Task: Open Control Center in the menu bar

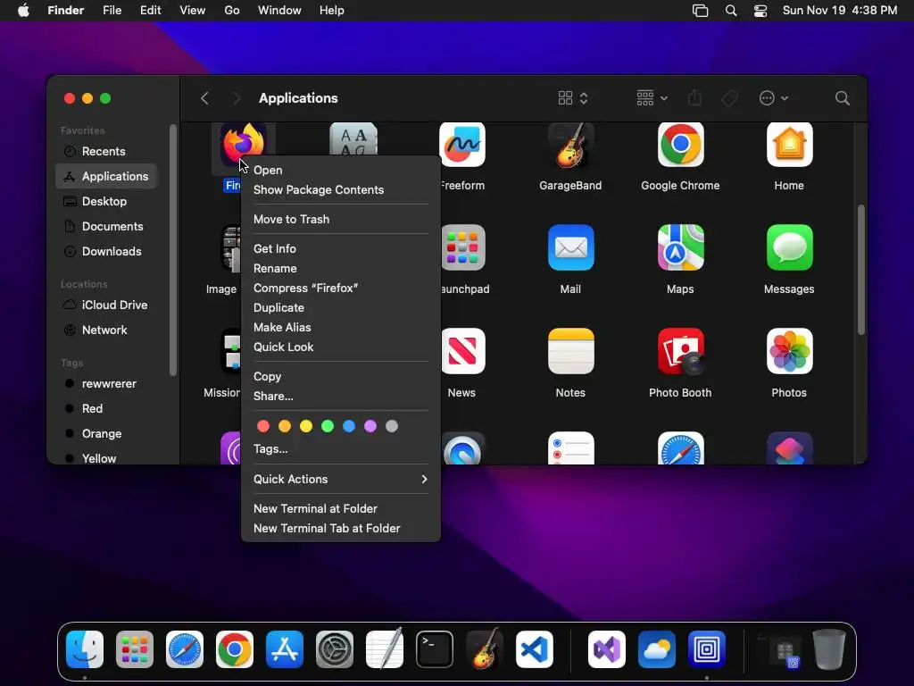Action: [x=760, y=11]
